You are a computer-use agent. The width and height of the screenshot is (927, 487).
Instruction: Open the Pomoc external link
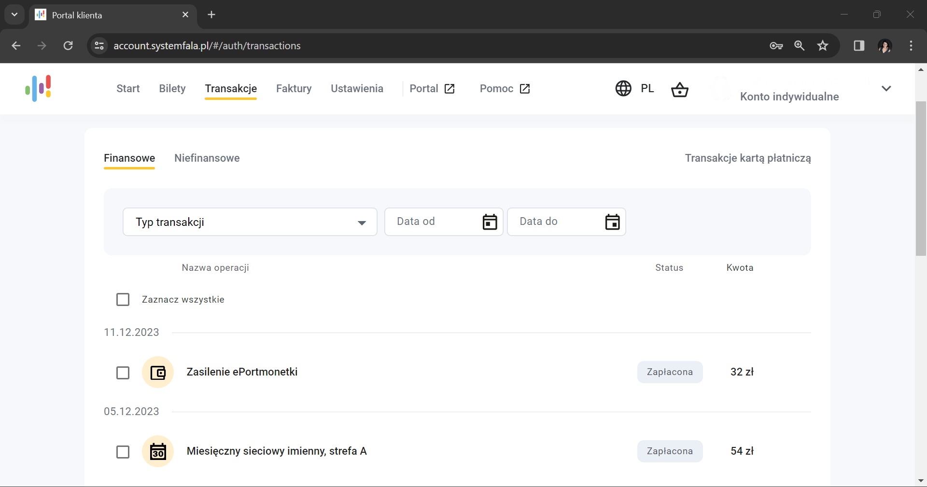click(x=505, y=89)
